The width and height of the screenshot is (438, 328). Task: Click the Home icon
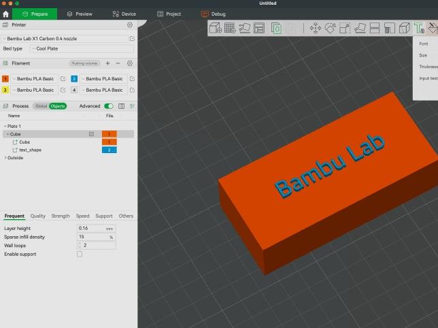click(5, 14)
